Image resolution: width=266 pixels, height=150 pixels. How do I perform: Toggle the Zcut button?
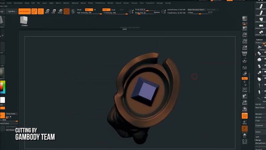point(122,10)
